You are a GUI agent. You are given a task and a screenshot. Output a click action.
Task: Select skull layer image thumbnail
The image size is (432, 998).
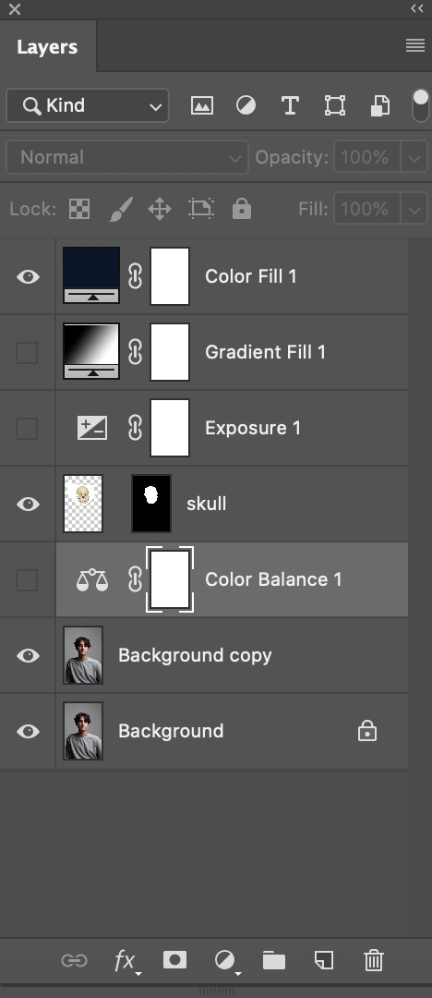(x=83, y=504)
